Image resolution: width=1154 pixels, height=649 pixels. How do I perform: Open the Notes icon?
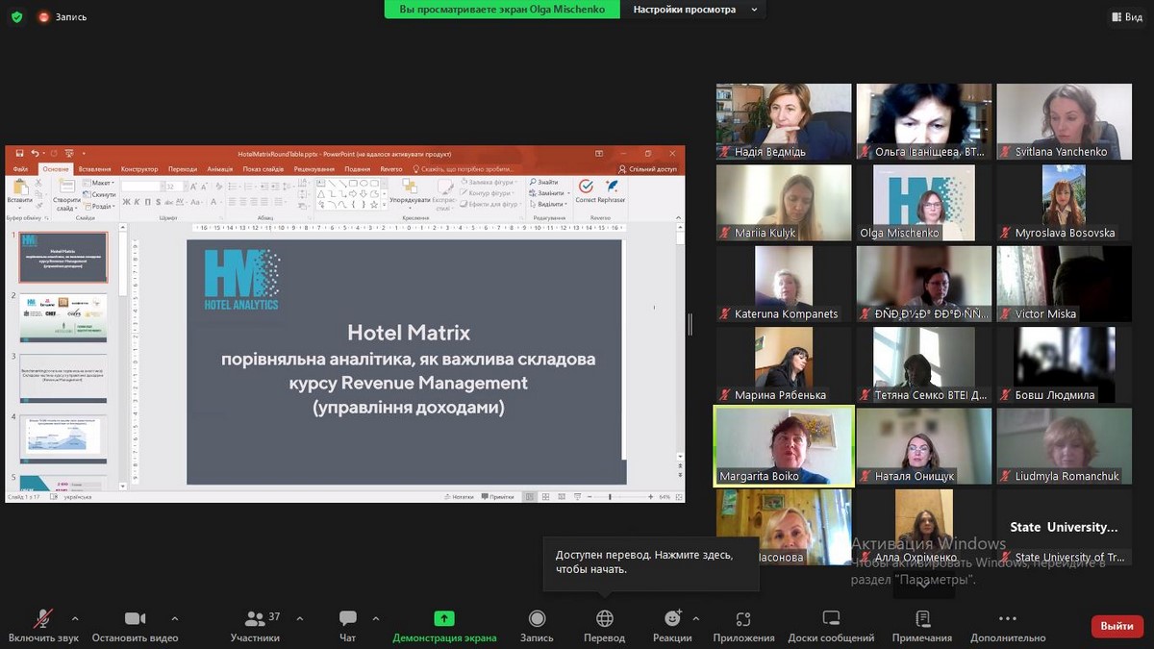tap(922, 618)
